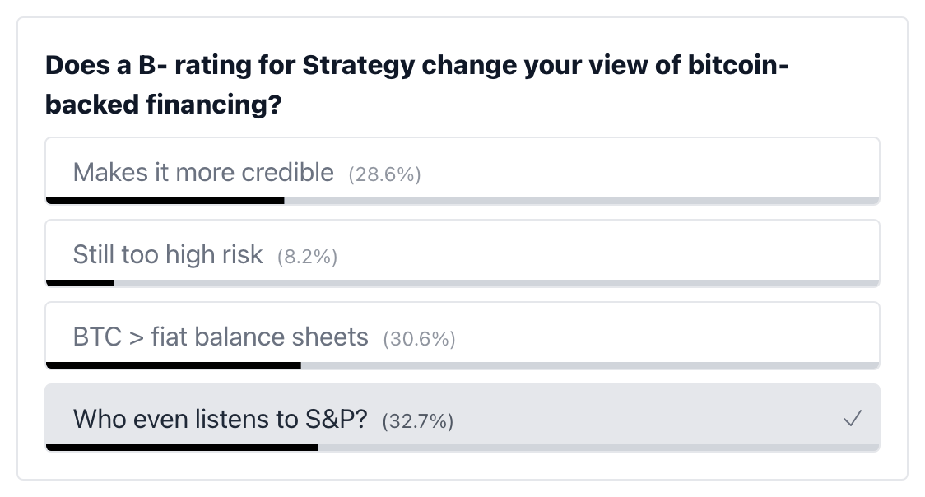
Task: Click the highlighted selected answer row
Action: (462, 418)
